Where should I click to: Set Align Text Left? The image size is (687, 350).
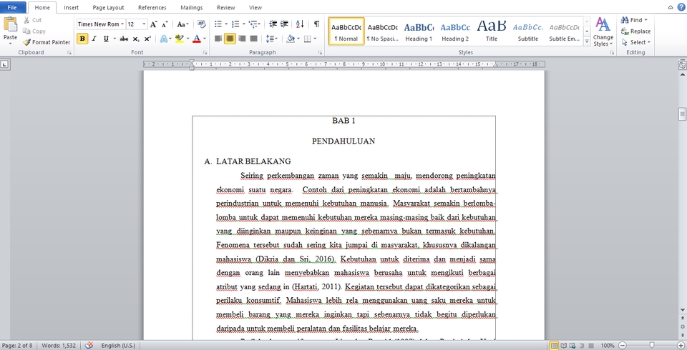point(218,39)
